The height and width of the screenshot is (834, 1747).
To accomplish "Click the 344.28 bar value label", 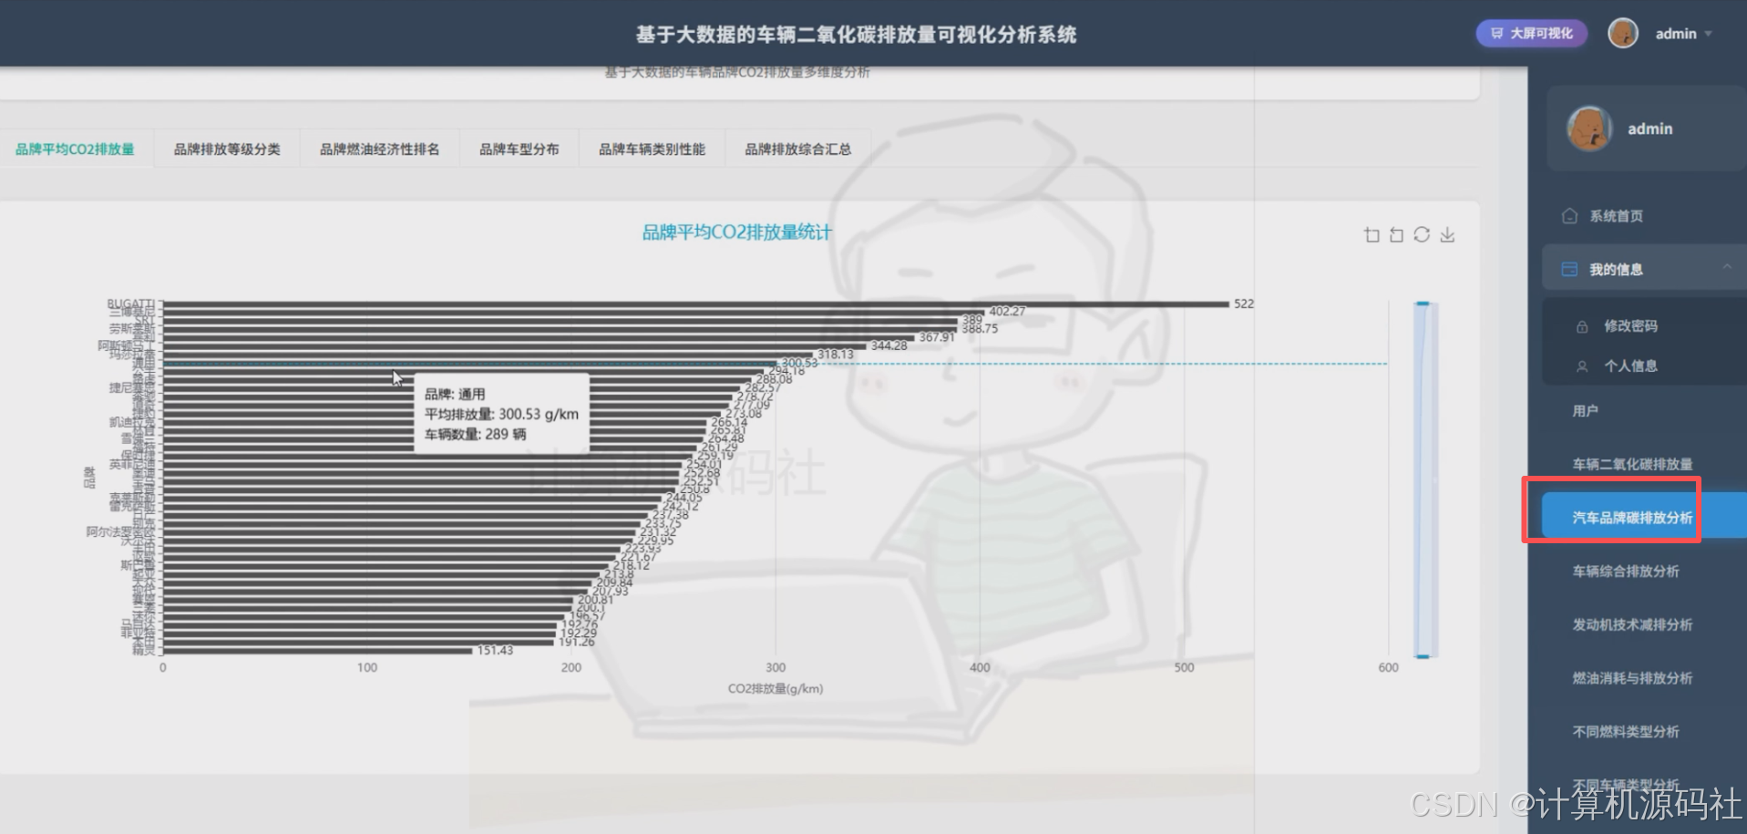I will point(889,345).
